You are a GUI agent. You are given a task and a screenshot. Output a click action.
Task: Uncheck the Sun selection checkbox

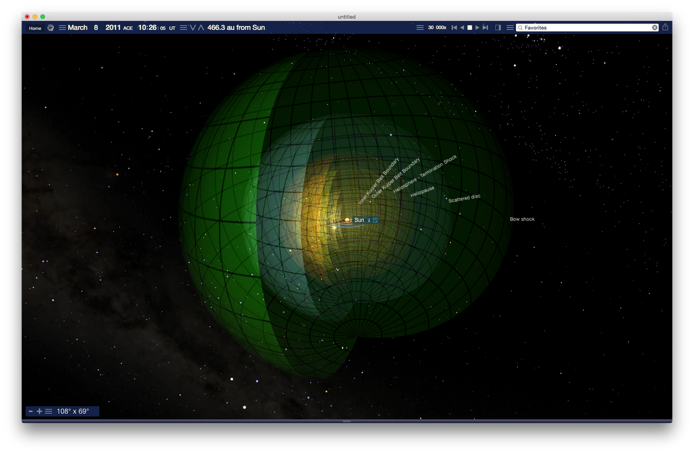(376, 220)
